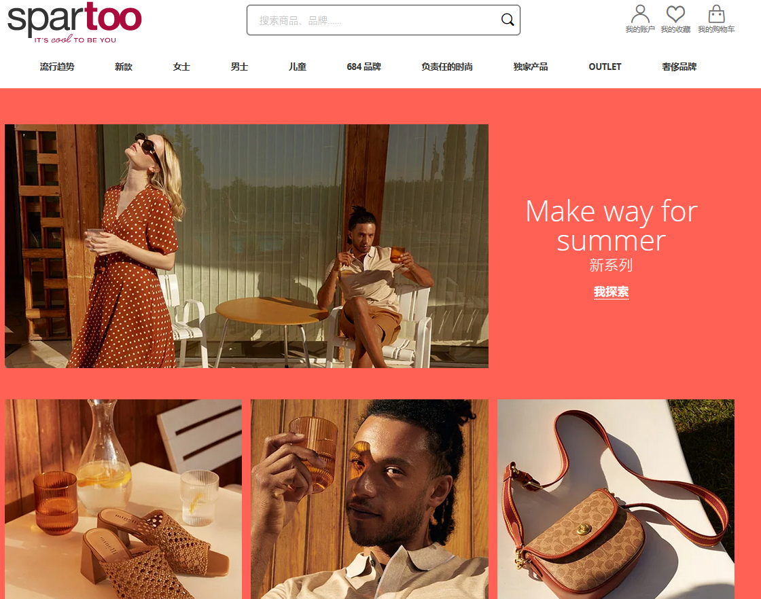761x599 pixels.
Task: Open the crossbody handbag photo
Action: point(616,499)
